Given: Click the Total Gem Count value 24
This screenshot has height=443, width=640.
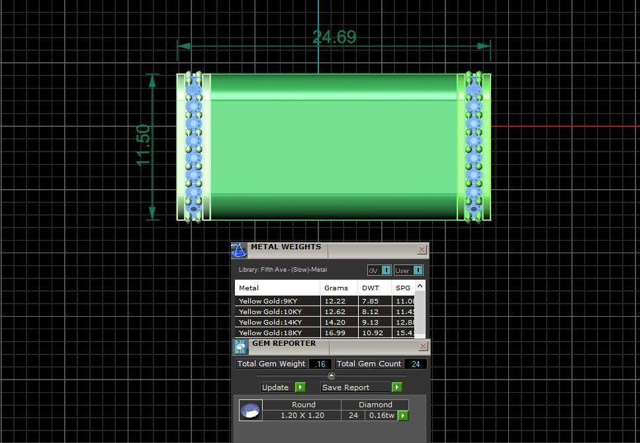Looking at the screenshot, I should [416, 364].
